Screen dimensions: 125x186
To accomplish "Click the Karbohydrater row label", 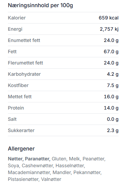I will [x=24, y=74].
